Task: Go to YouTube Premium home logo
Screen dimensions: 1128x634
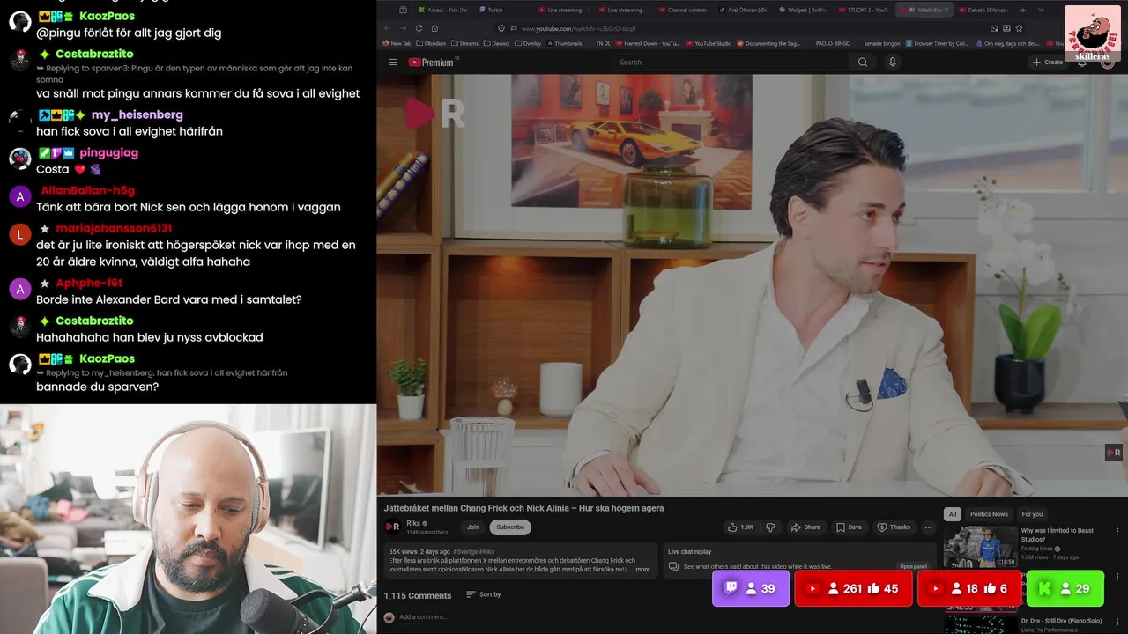Action: [431, 63]
